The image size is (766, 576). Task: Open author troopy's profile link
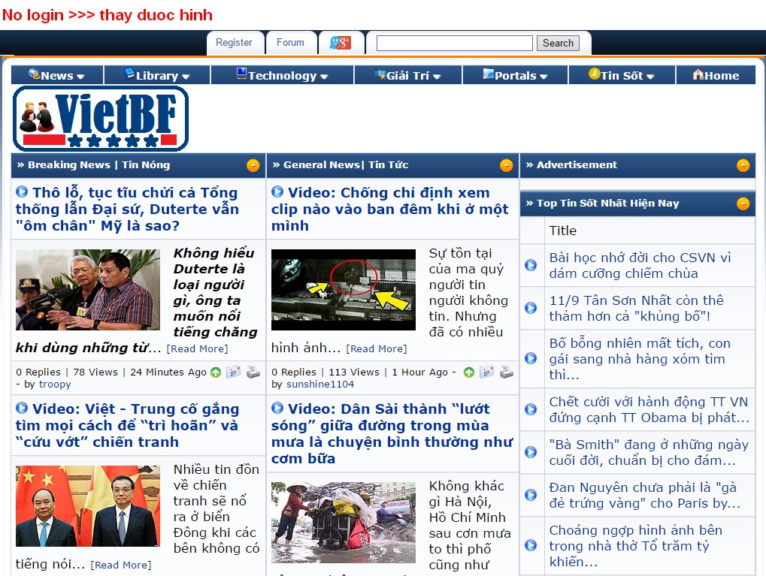pos(54,384)
